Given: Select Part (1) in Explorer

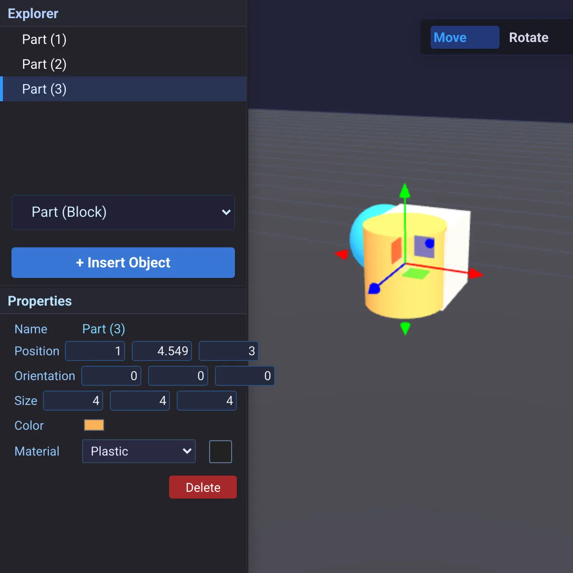Looking at the screenshot, I should click(x=123, y=39).
